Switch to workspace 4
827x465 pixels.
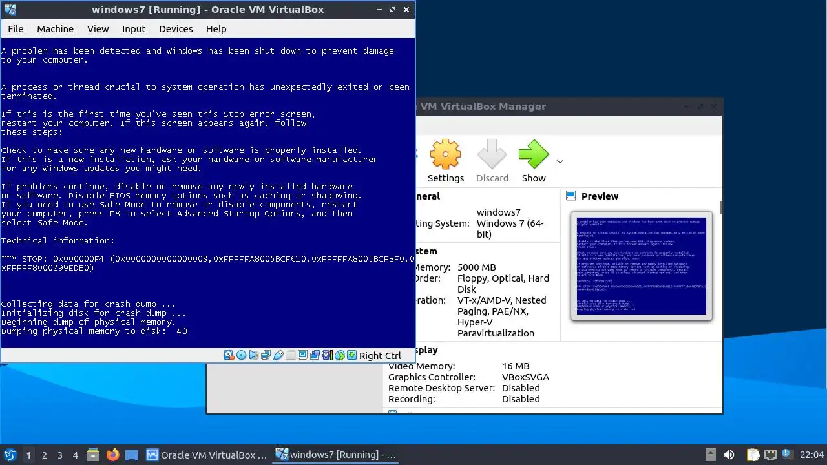(x=75, y=455)
